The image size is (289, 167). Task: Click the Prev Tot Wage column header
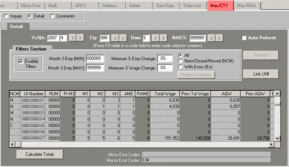[x=195, y=94]
